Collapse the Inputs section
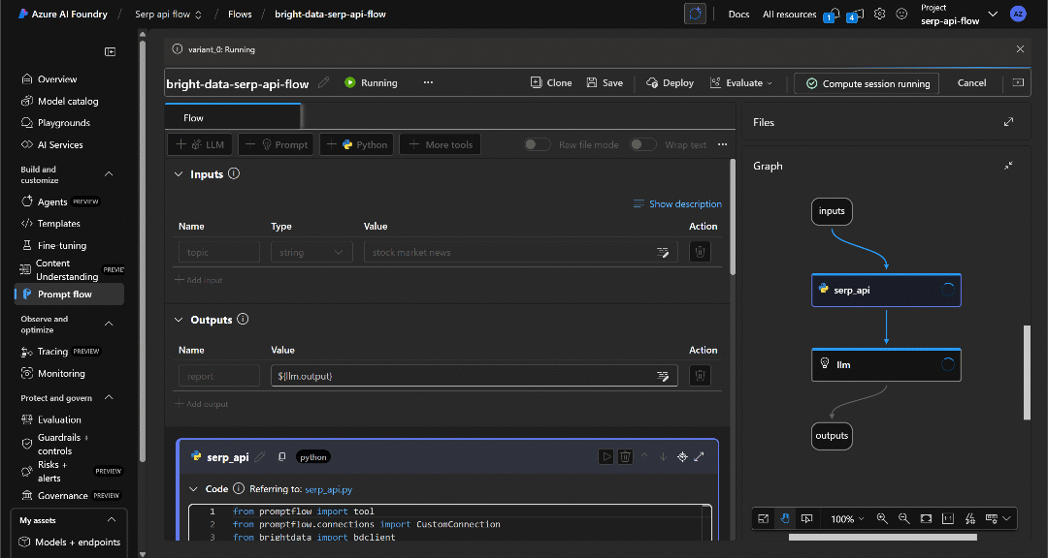 (x=179, y=174)
